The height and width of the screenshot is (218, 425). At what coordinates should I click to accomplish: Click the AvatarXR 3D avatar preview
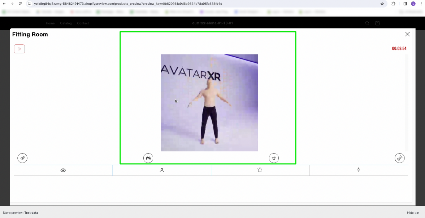pos(209,103)
